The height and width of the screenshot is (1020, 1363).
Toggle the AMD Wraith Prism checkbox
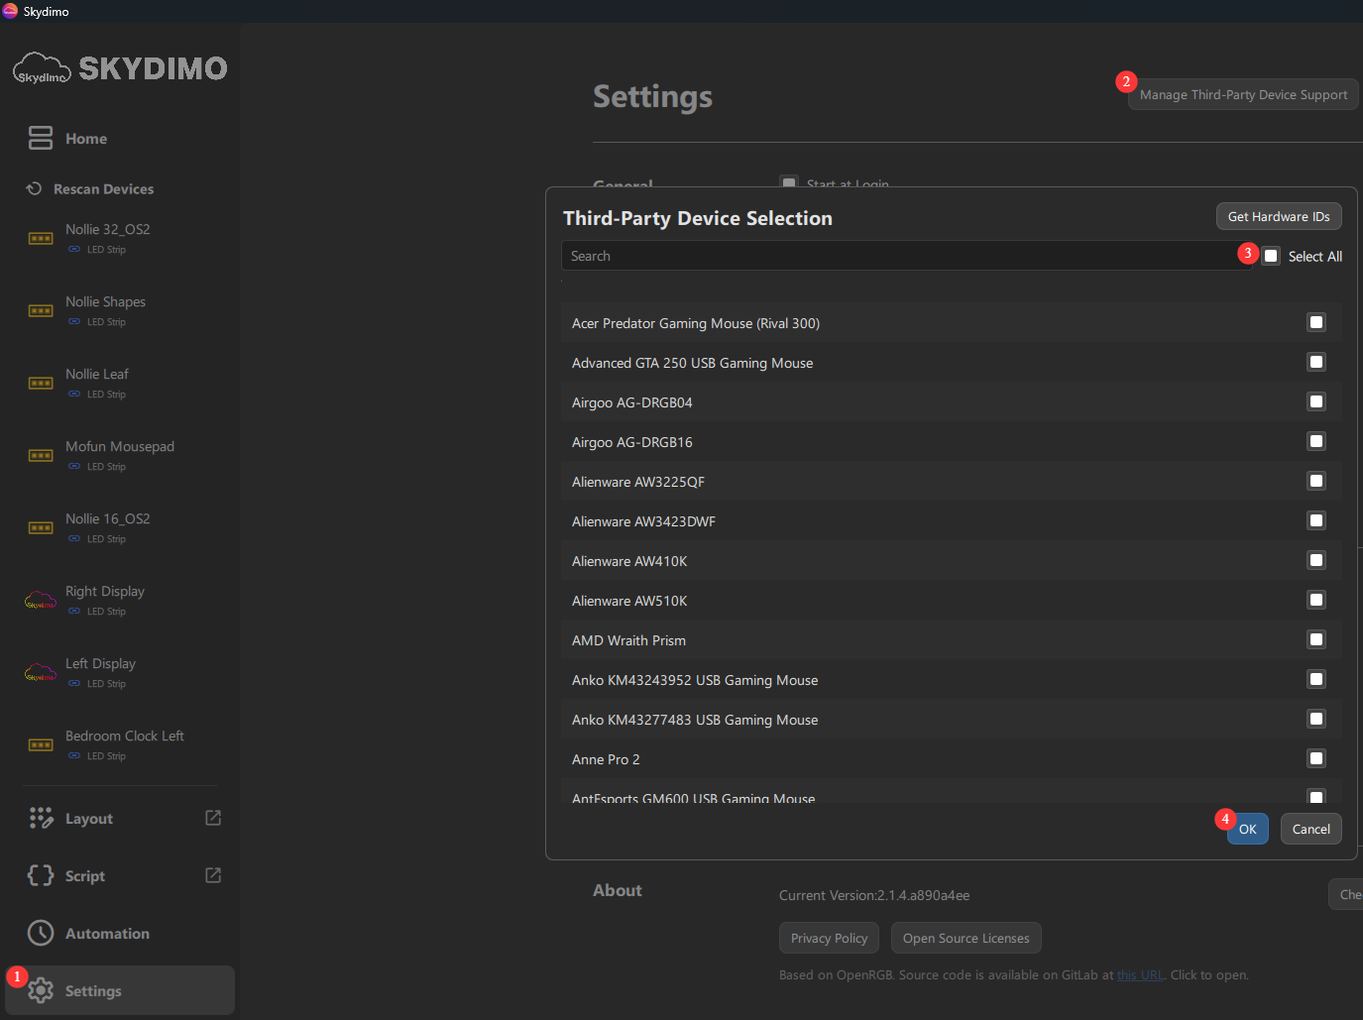[1316, 639]
